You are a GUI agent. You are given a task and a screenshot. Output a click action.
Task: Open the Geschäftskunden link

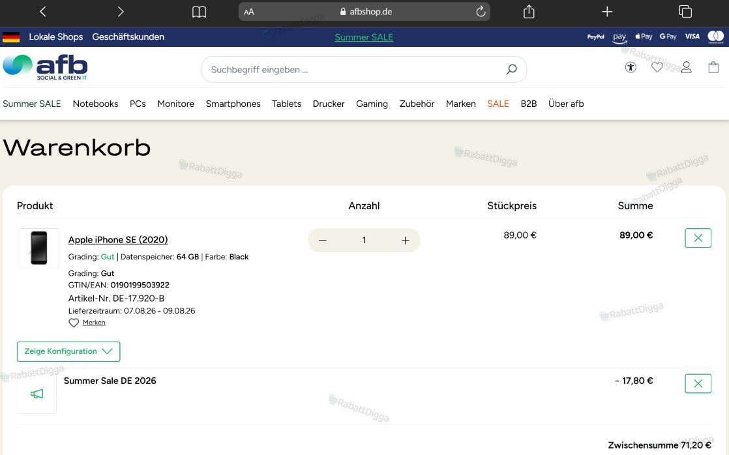tap(128, 37)
